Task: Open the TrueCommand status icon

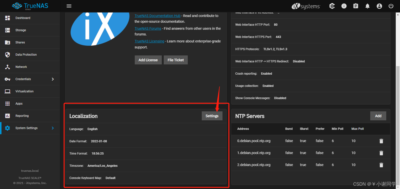Action: point(332,6)
